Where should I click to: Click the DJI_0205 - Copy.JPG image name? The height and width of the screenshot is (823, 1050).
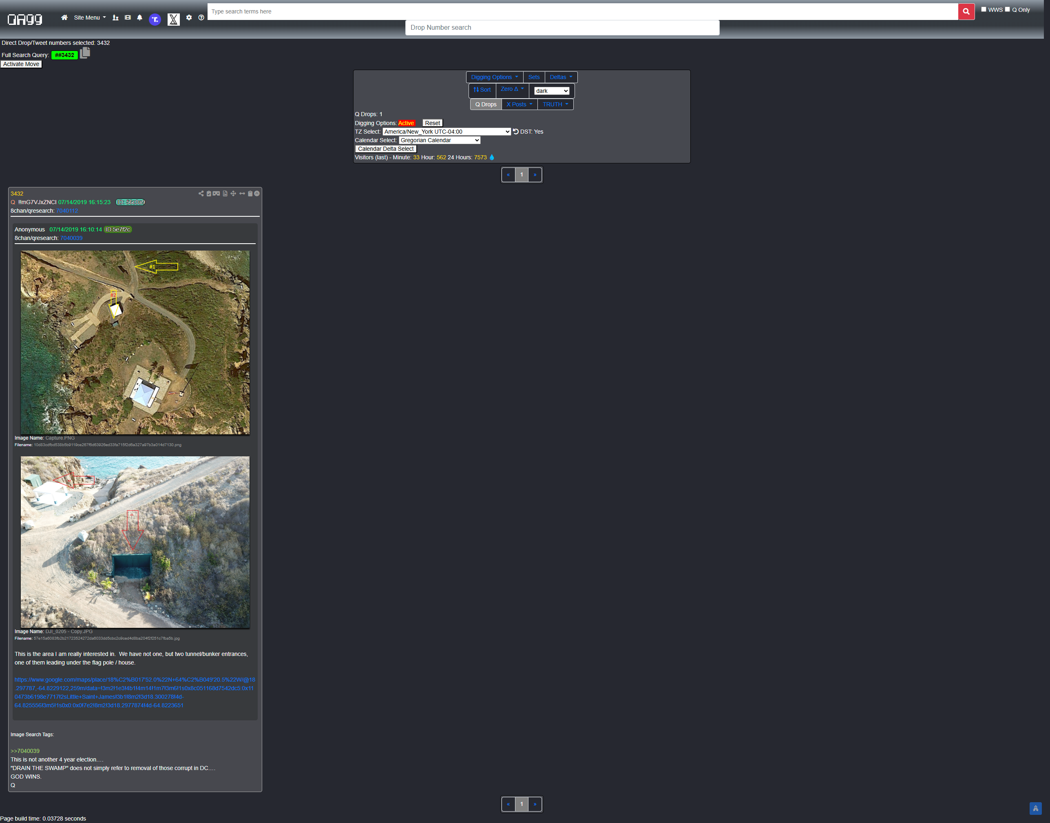69,631
